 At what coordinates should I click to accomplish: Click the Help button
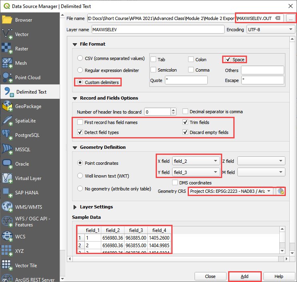279,276
